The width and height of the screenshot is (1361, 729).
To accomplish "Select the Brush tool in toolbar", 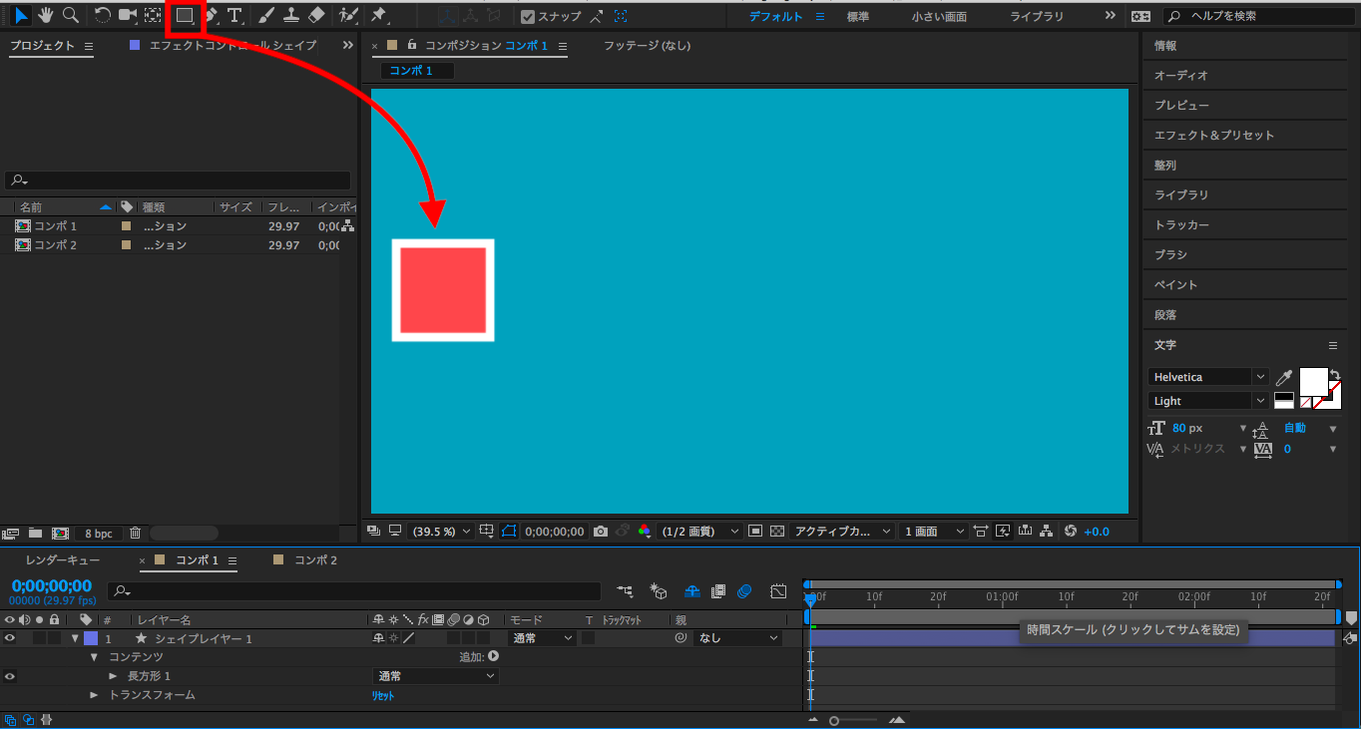I will 265,15.
